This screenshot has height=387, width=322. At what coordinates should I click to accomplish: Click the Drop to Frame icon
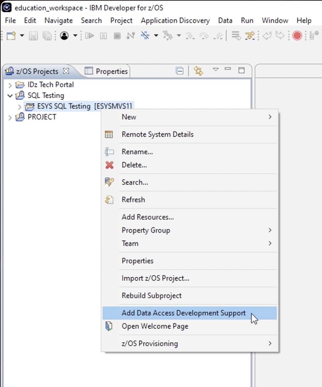coord(236,36)
